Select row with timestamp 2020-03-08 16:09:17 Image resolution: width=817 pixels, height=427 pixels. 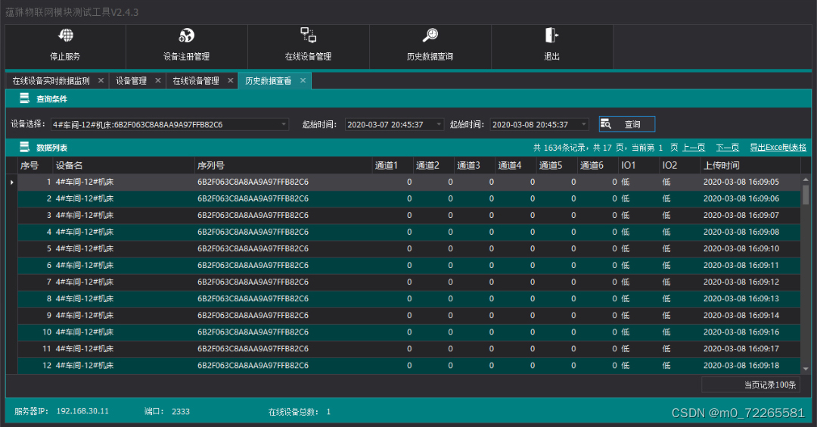pyautogui.click(x=409, y=349)
